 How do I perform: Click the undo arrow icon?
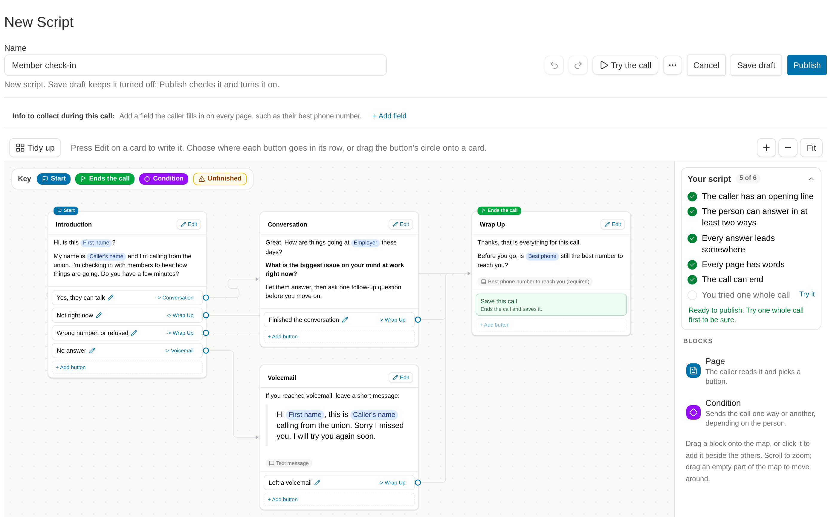[x=554, y=65]
